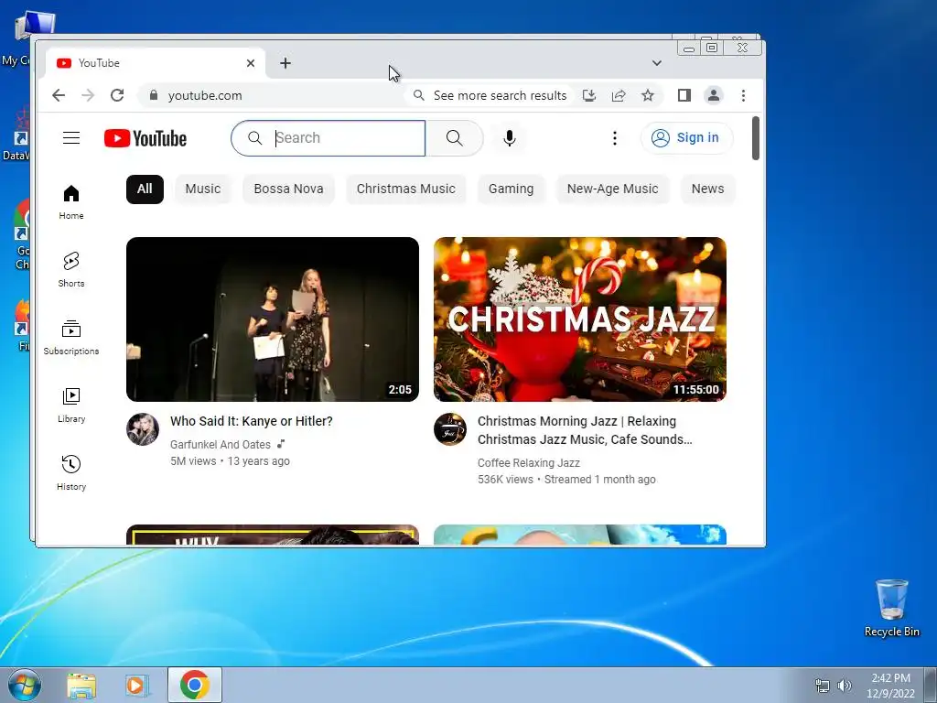Click the Coffee Relaxing Jazz channel avatar
This screenshot has height=703, width=937.
click(450, 429)
